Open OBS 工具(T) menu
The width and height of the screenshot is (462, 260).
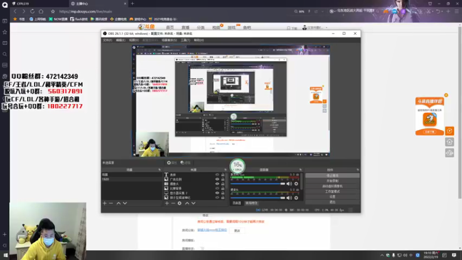[x=185, y=40]
